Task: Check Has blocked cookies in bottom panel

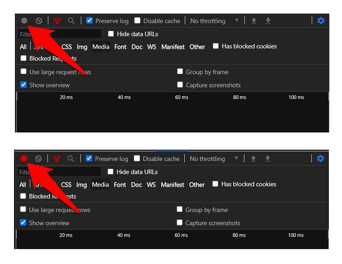Action: point(215,184)
